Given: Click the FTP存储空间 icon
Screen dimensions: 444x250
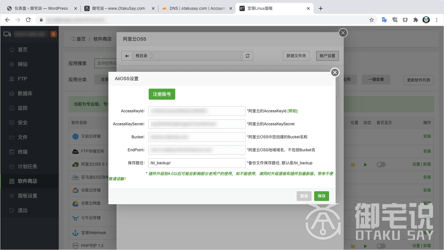Looking at the screenshot, I should coord(75,151).
